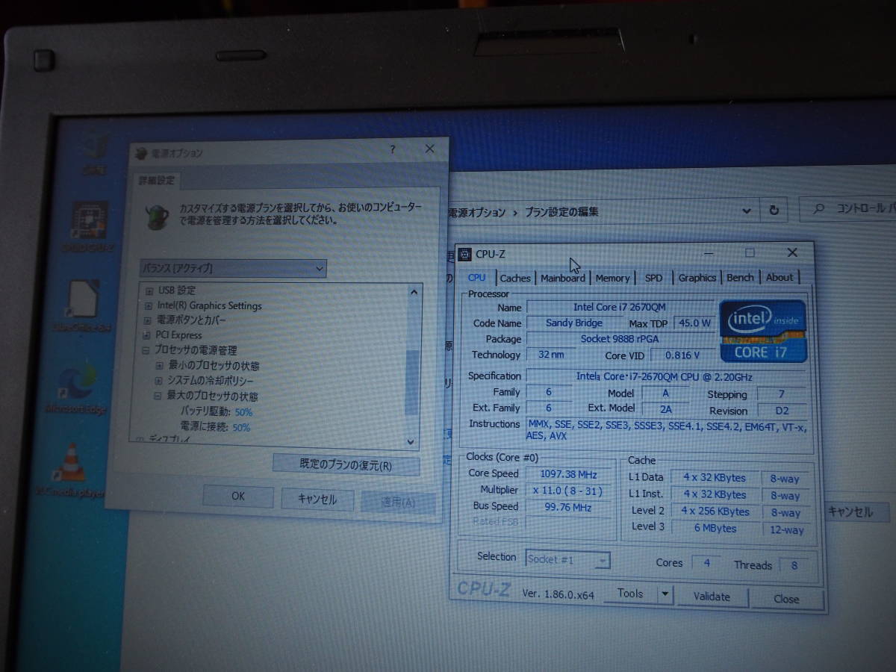Minimize the CPU-Z window

pyautogui.click(x=708, y=254)
